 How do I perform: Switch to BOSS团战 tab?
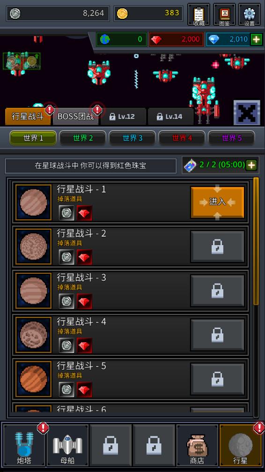click(x=75, y=117)
